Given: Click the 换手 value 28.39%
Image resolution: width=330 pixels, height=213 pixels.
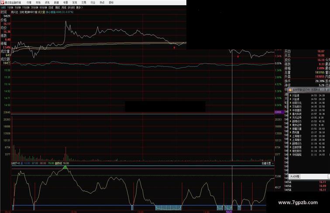Looking at the screenshot, I should pos(320,81).
